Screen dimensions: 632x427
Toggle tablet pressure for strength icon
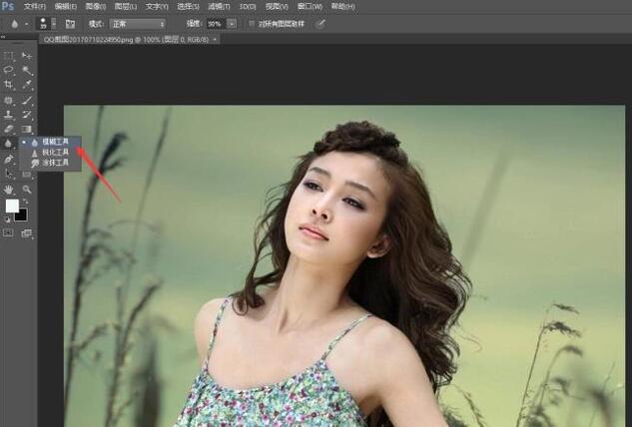tap(320, 24)
